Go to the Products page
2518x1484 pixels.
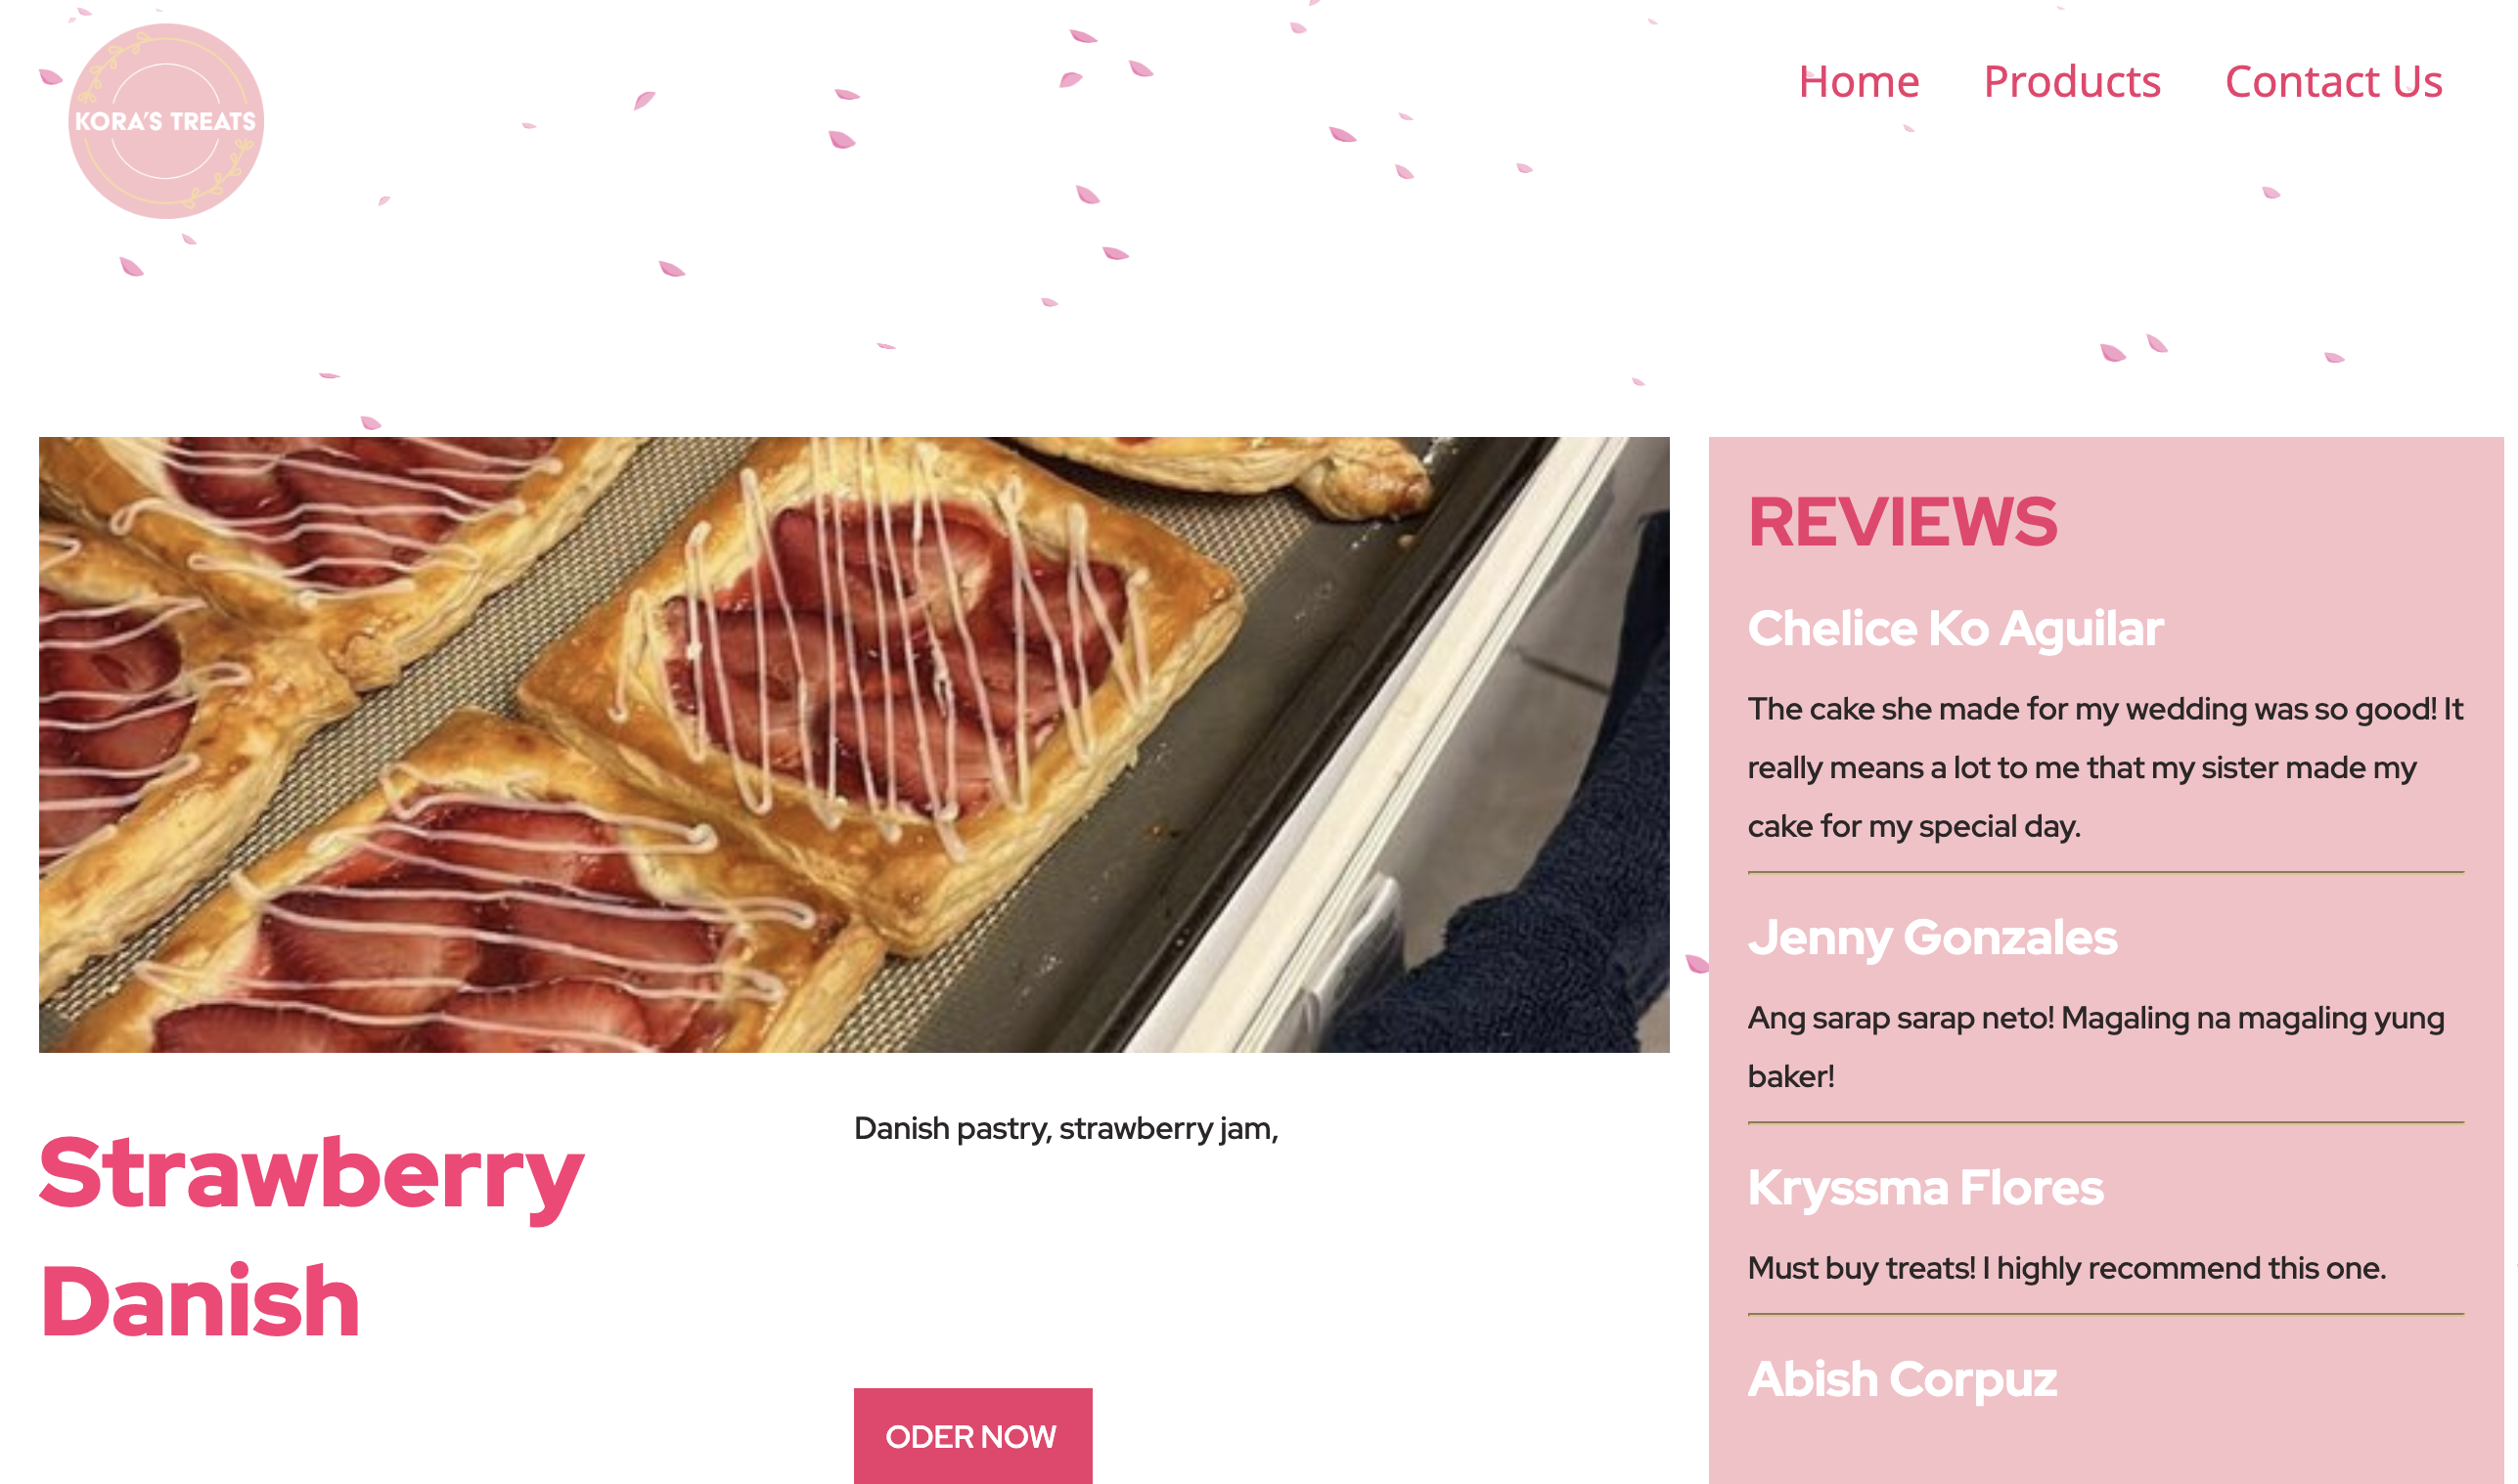(x=2072, y=82)
